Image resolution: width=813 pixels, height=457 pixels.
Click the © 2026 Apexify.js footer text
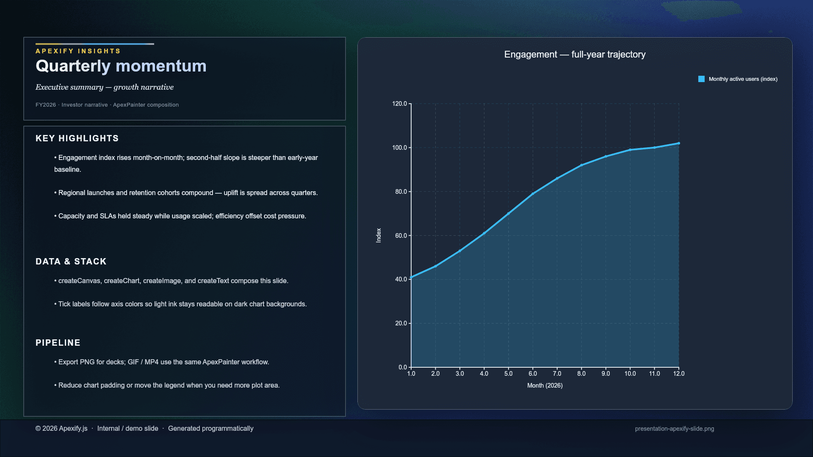click(x=61, y=429)
